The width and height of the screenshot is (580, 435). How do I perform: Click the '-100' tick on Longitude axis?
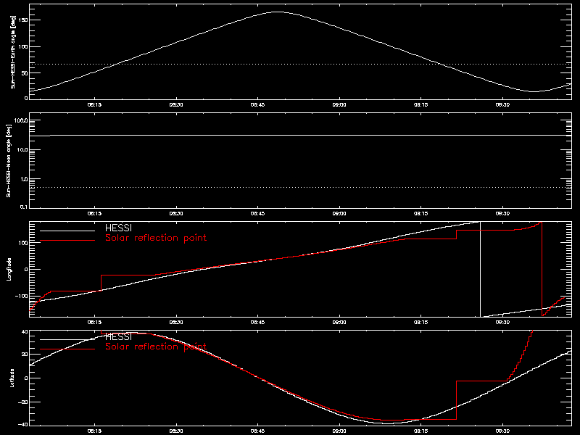coord(22,296)
